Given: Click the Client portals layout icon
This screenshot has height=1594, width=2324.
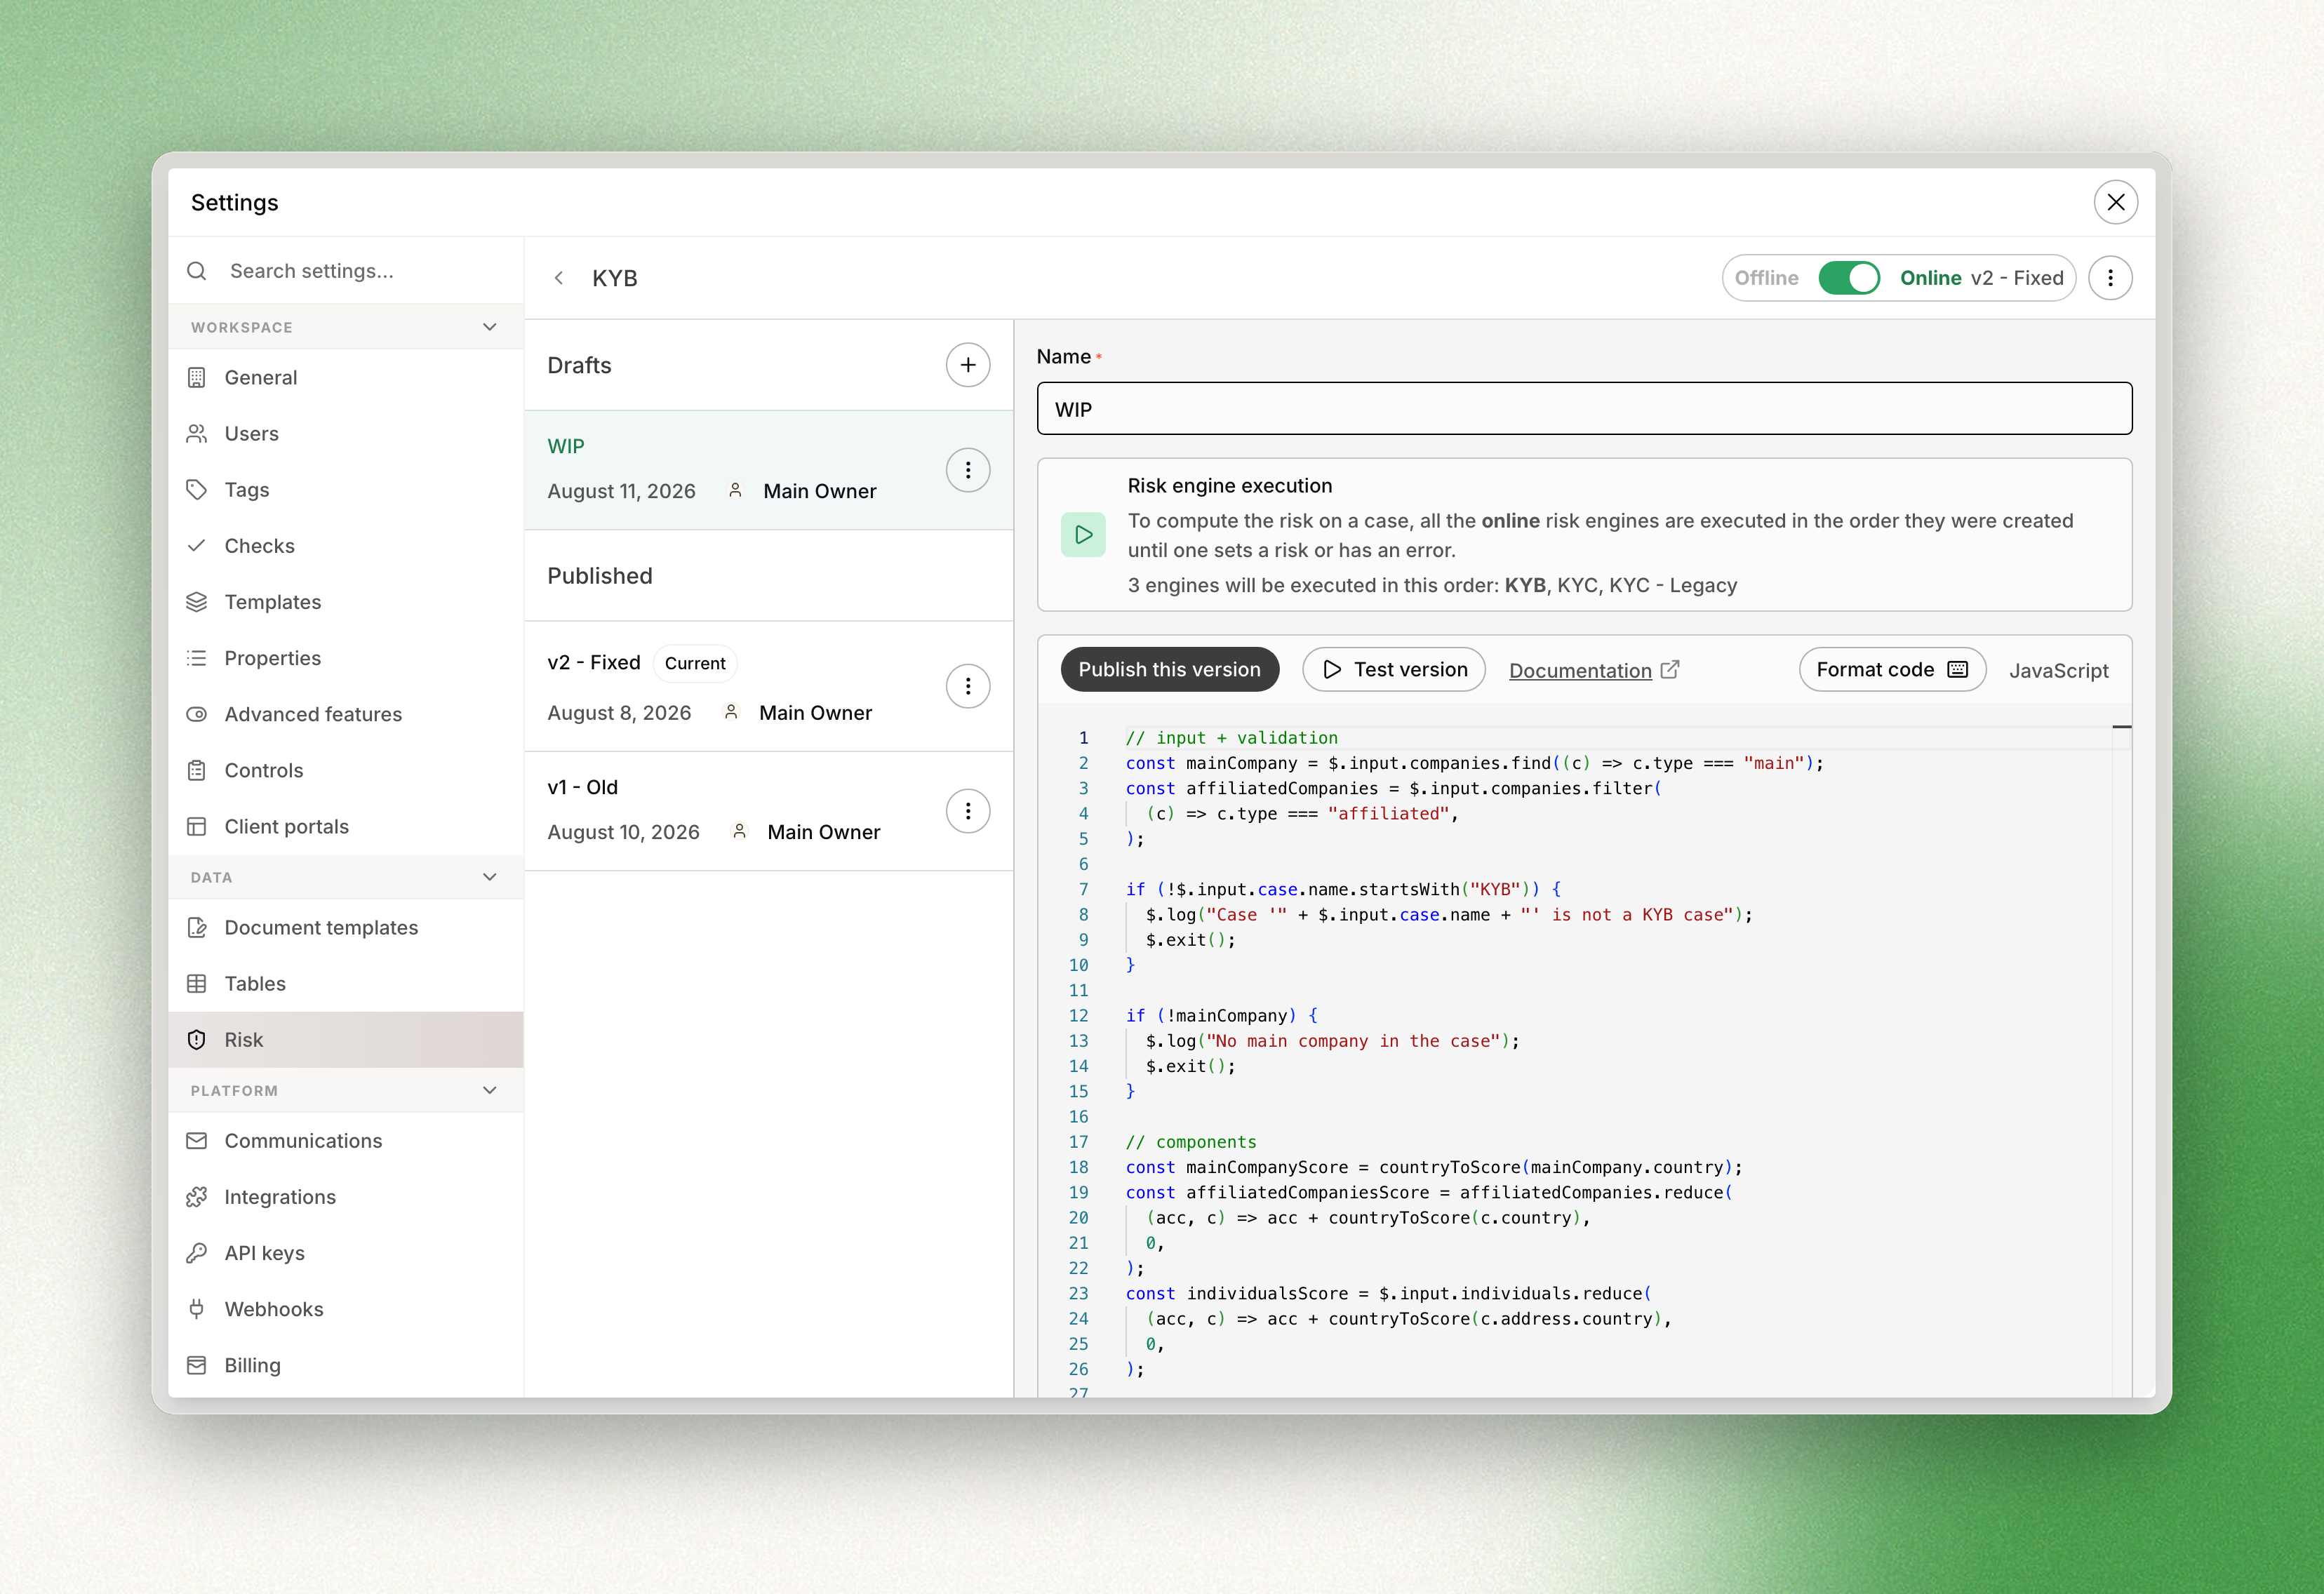Looking at the screenshot, I should pyautogui.click(x=197, y=826).
